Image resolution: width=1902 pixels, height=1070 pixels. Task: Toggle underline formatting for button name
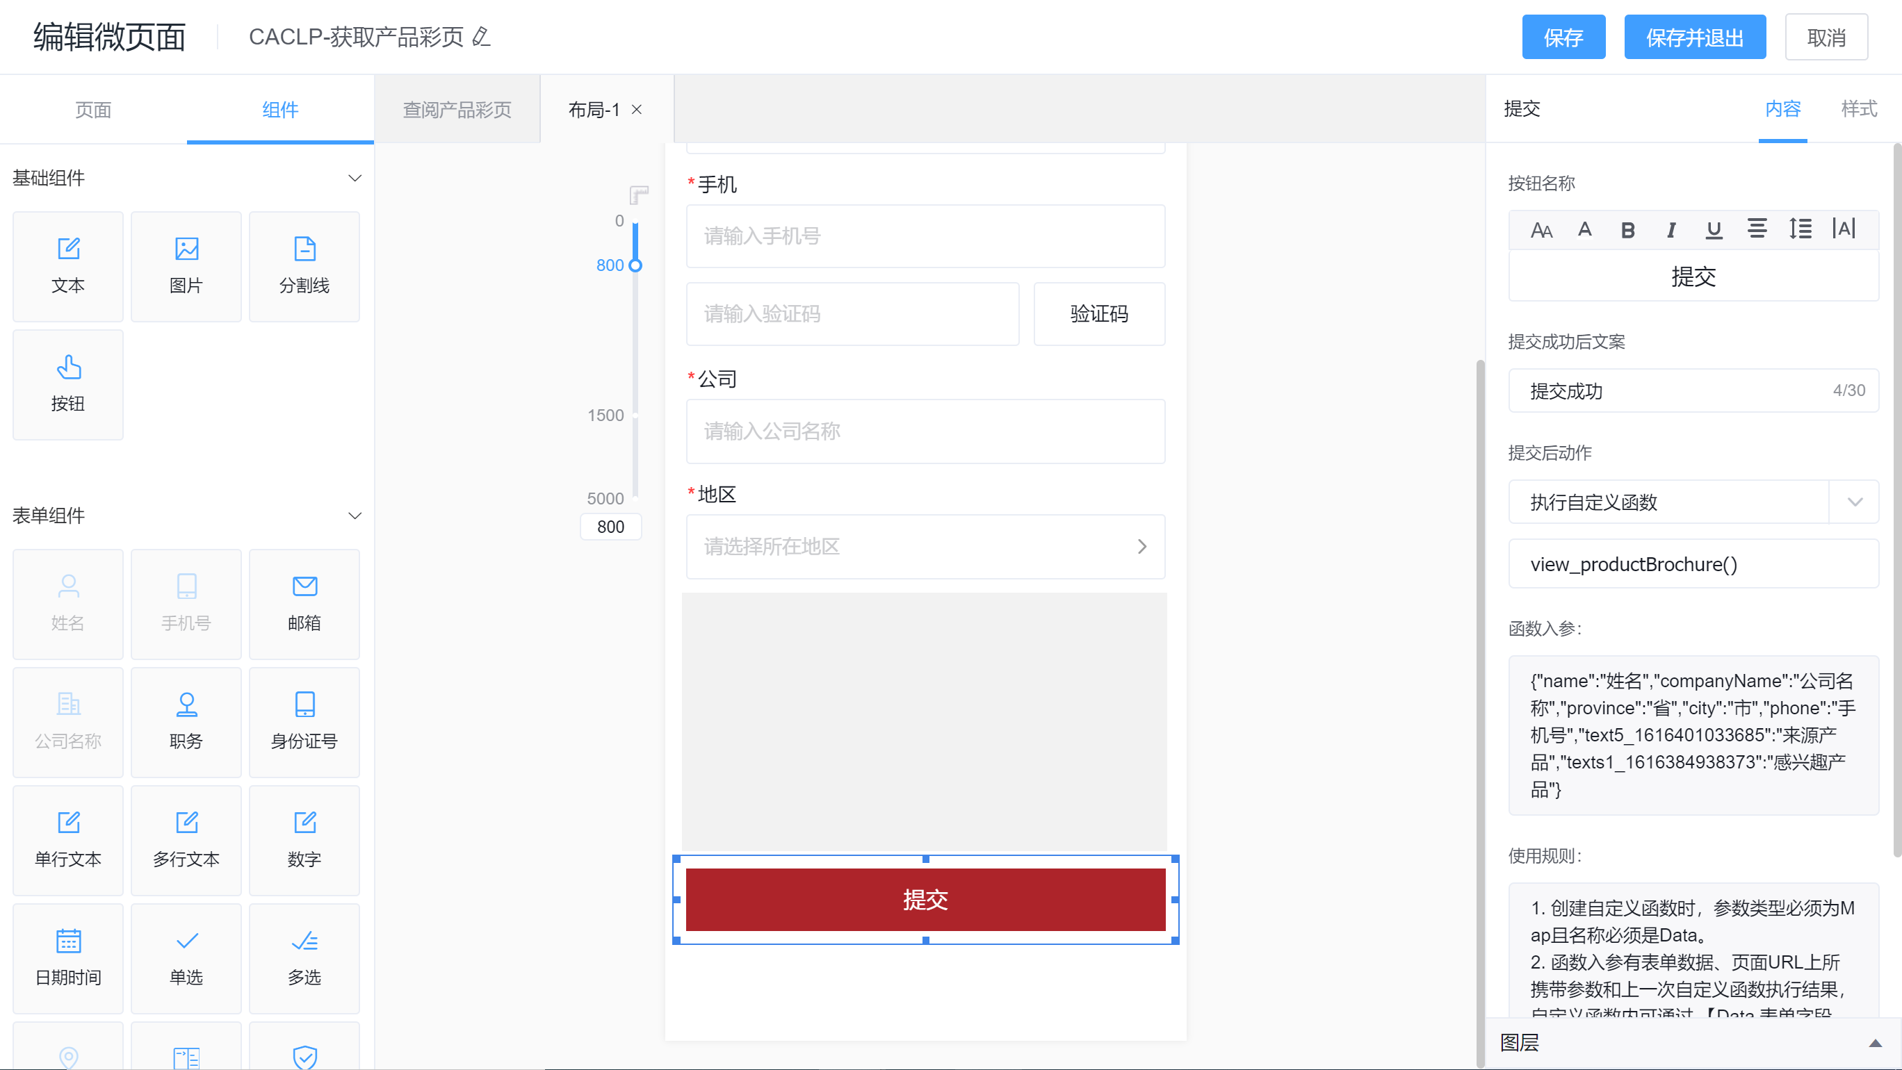click(x=1714, y=229)
